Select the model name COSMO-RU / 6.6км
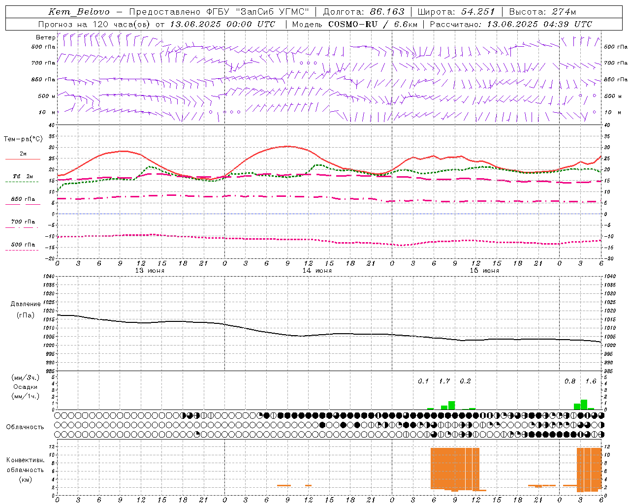Image resolution: width=630 pixels, height=504 pixels. [373, 24]
